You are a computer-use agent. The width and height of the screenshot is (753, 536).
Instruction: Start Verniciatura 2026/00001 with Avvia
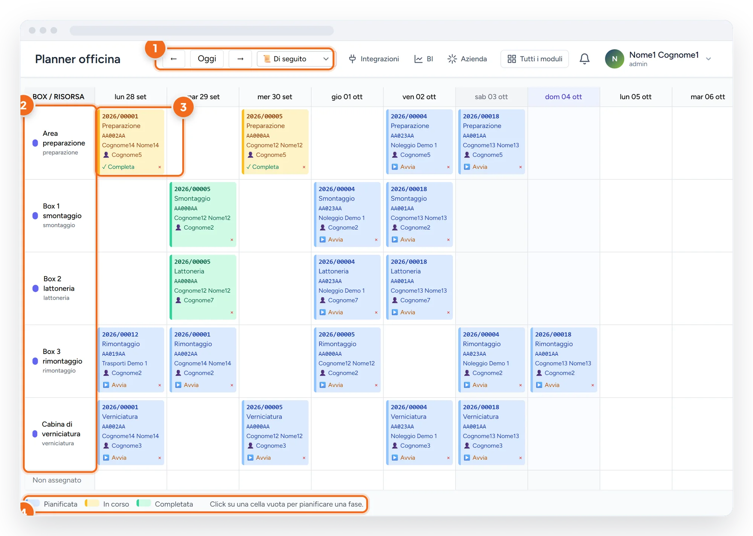(114, 458)
